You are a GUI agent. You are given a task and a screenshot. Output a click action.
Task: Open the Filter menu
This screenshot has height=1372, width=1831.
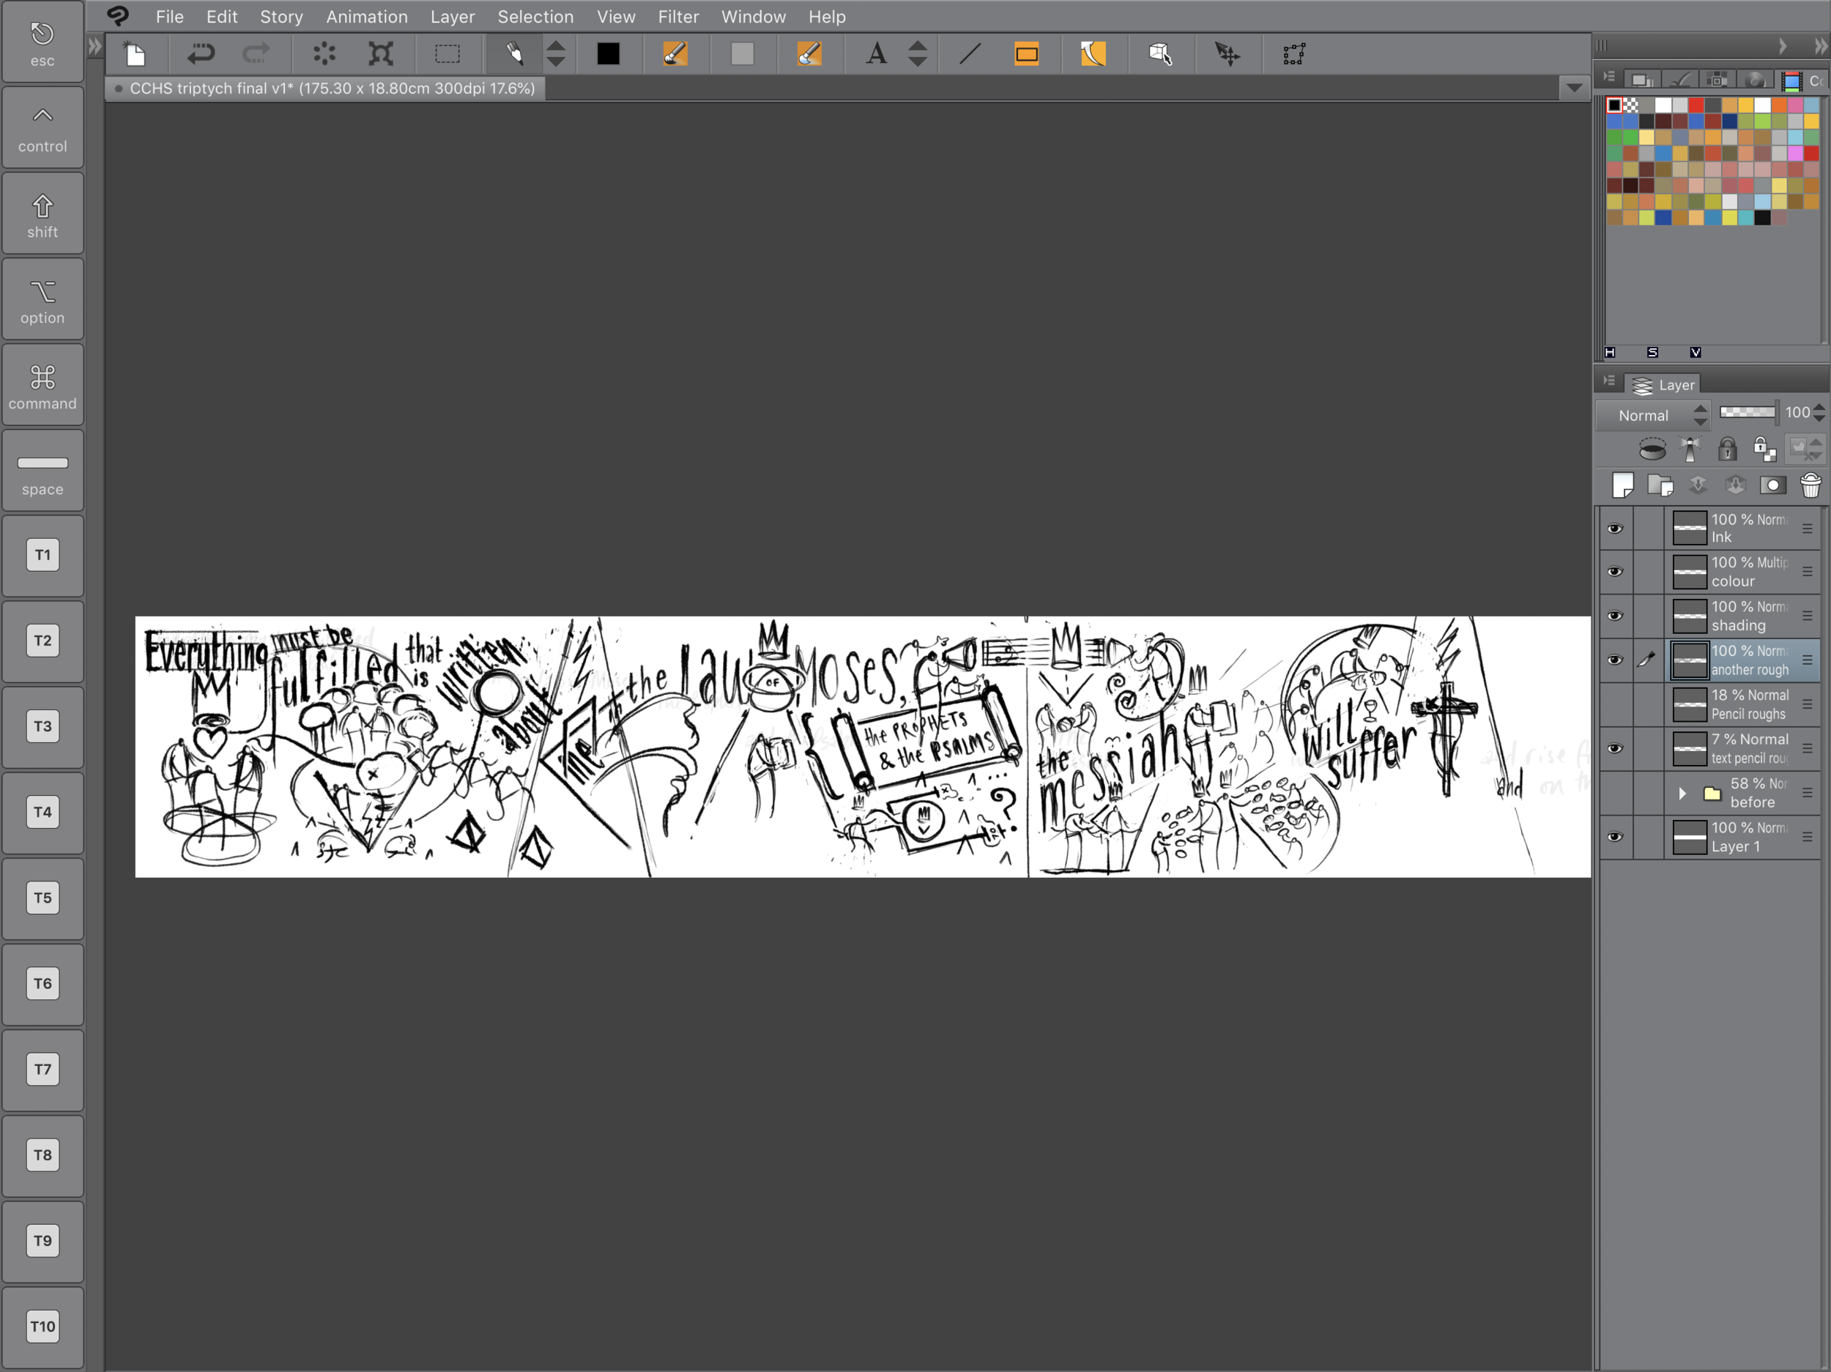coord(679,17)
